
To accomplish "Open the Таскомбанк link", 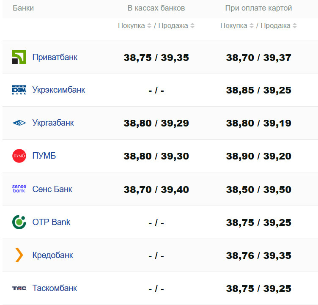I will [x=55, y=288].
